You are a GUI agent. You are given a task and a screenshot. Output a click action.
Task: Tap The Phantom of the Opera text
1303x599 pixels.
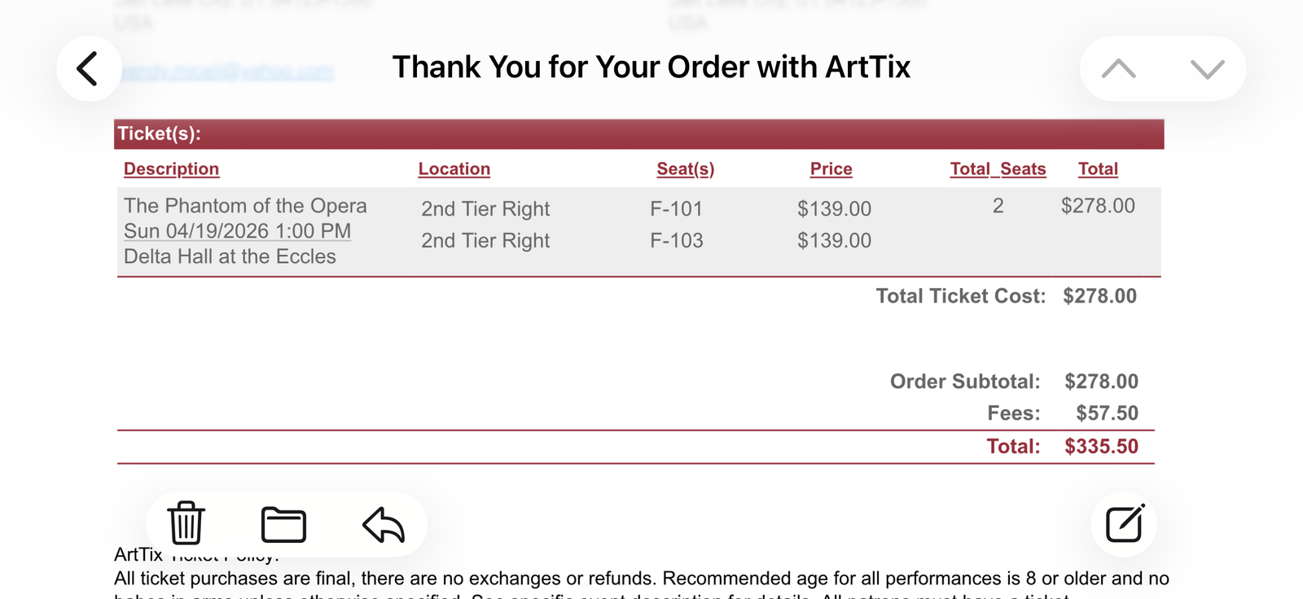pyautogui.click(x=245, y=206)
